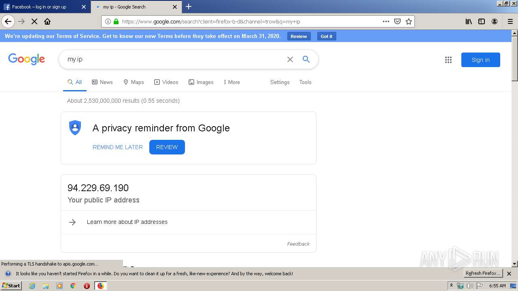Click Refresh Firefox button
518x291 pixels.
[x=483, y=273]
